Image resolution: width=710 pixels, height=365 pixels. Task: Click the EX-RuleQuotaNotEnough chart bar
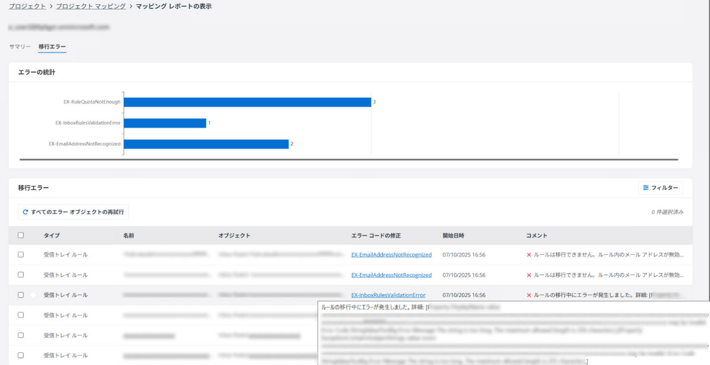(247, 102)
